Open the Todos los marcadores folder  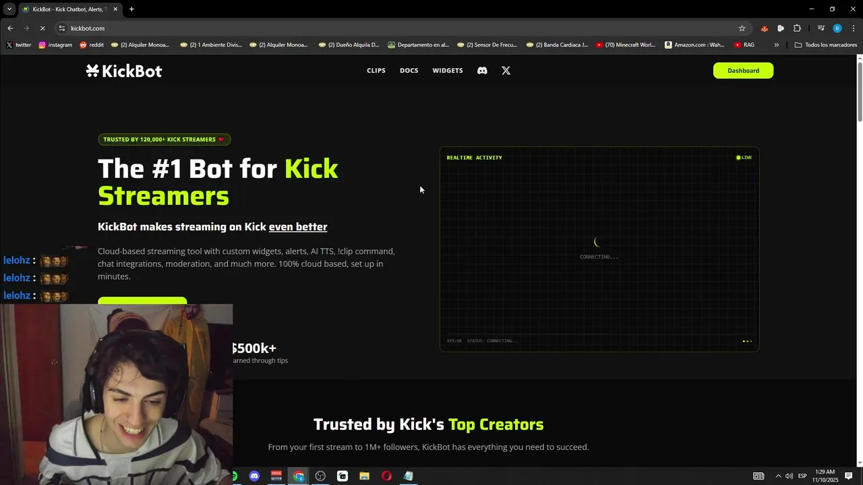(825, 45)
